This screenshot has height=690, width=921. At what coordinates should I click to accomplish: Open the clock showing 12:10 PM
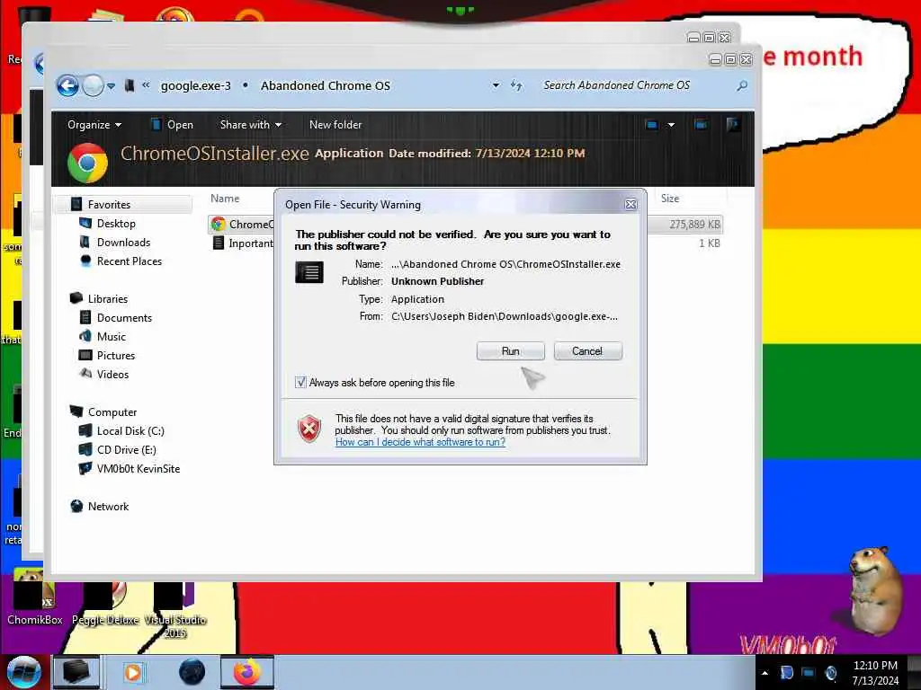[x=875, y=673]
